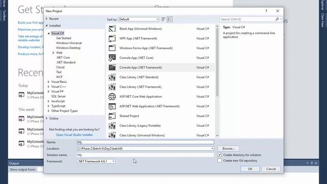
Task: Click Class Library (Universal Windows) icon
Action: pos(112,135)
